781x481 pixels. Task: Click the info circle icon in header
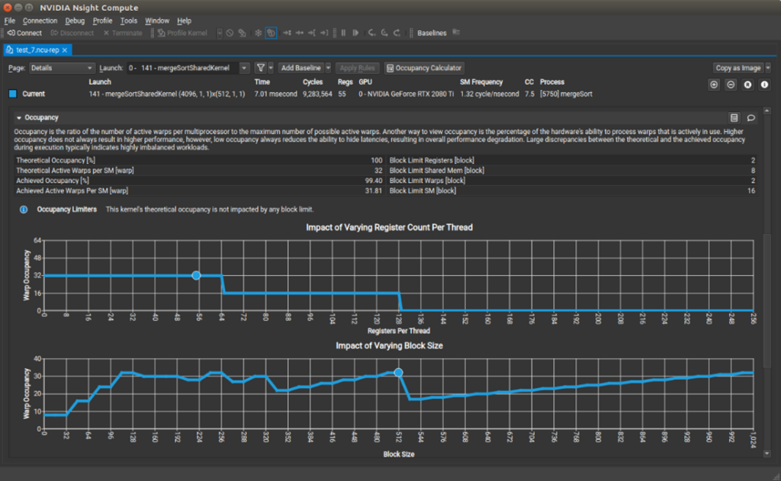coord(764,85)
